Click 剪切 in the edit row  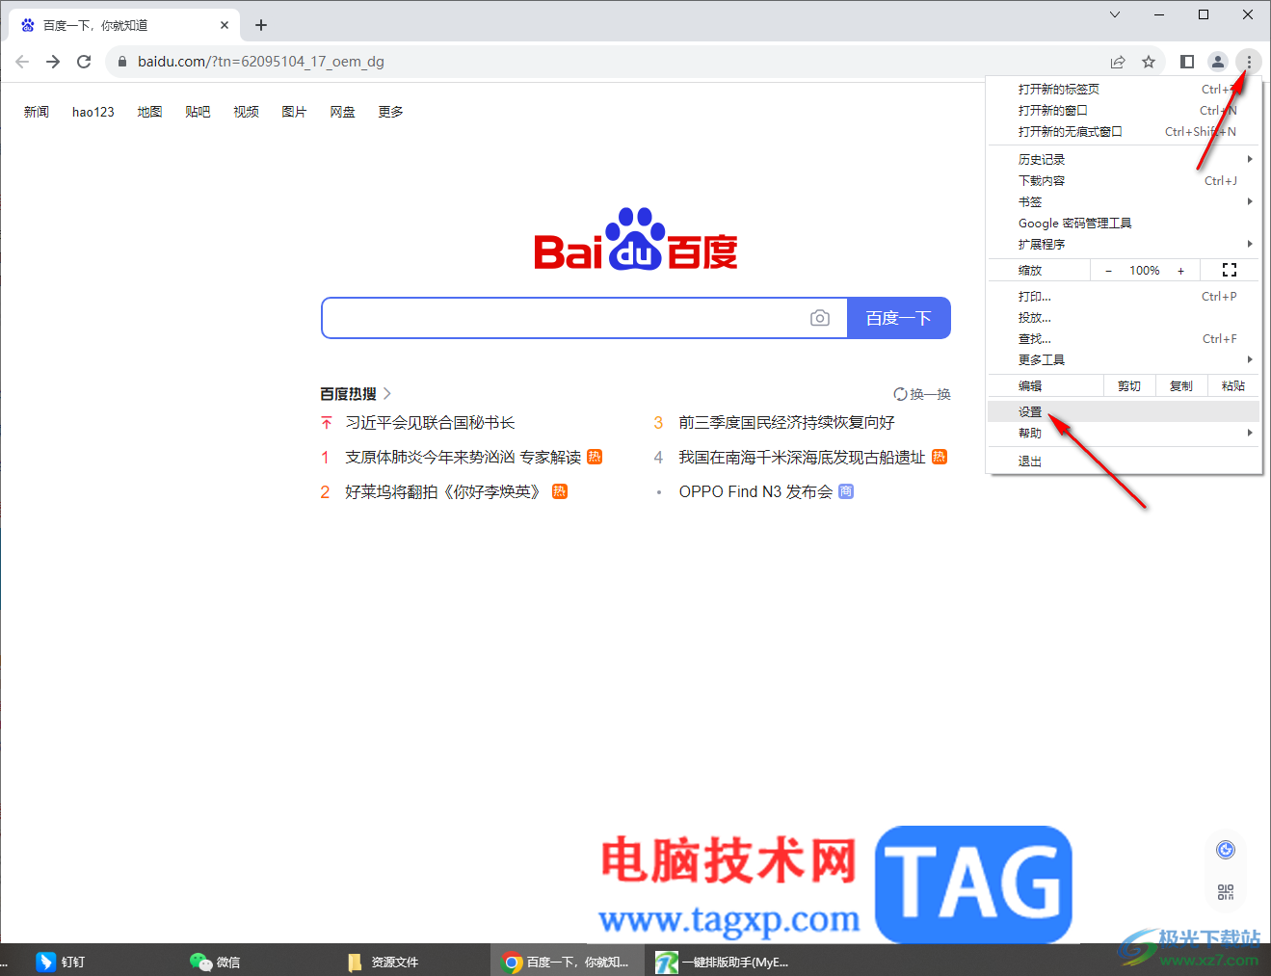(x=1129, y=386)
